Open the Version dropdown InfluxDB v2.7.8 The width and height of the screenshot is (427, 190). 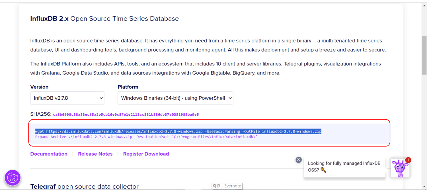pos(67,98)
